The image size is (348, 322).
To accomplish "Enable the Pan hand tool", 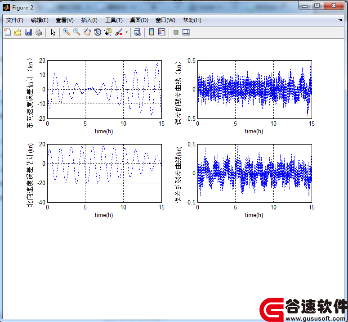I will click(x=87, y=32).
